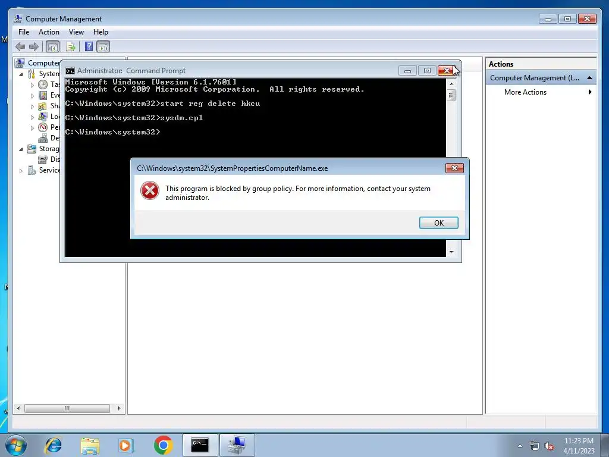609x457 pixels.
Task: Click the console tree scroll-right arrow
Action: tap(119, 408)
